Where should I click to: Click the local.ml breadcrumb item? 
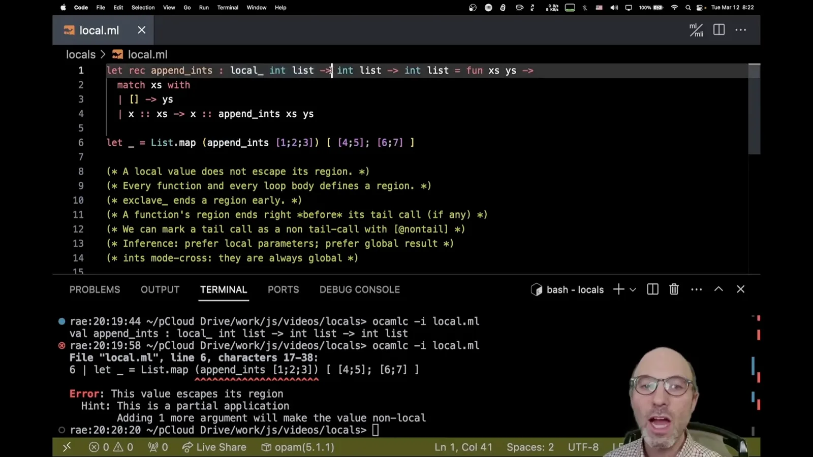tap(140, 54)
